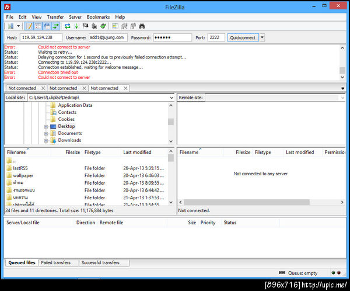The image size is (350, 291).
Task: Cancel the current operation
Action: click(x=85, y=26)
